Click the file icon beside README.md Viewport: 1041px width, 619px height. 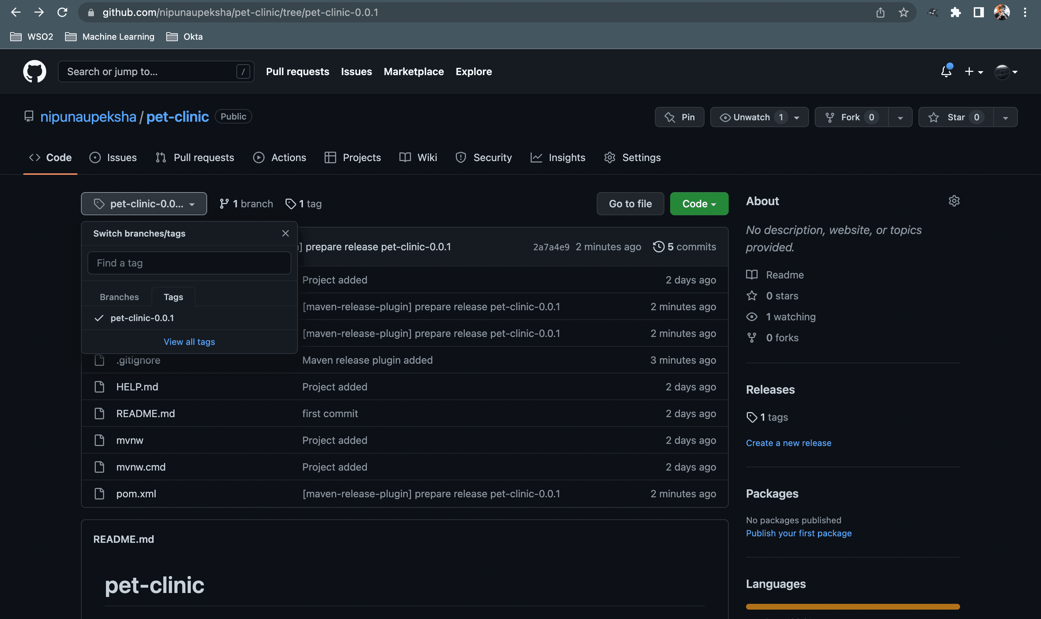[99, 414]
